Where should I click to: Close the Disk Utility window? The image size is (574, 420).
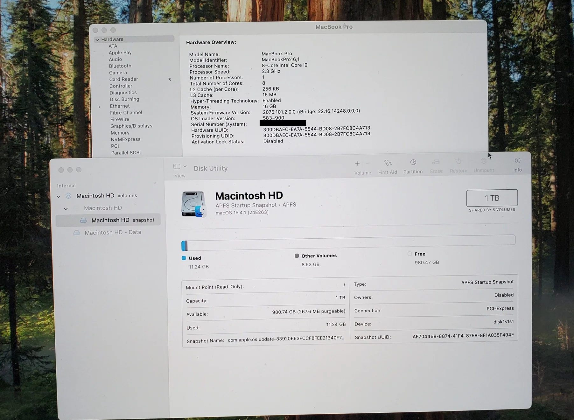pyautogui.click(x=61, y=170)
